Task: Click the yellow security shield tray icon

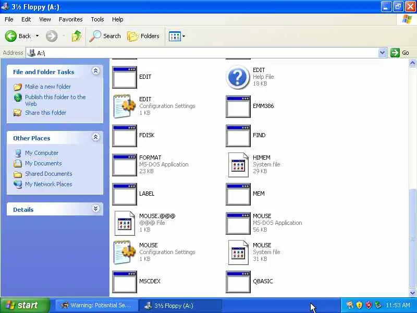Action: click(x=359, y=305)
